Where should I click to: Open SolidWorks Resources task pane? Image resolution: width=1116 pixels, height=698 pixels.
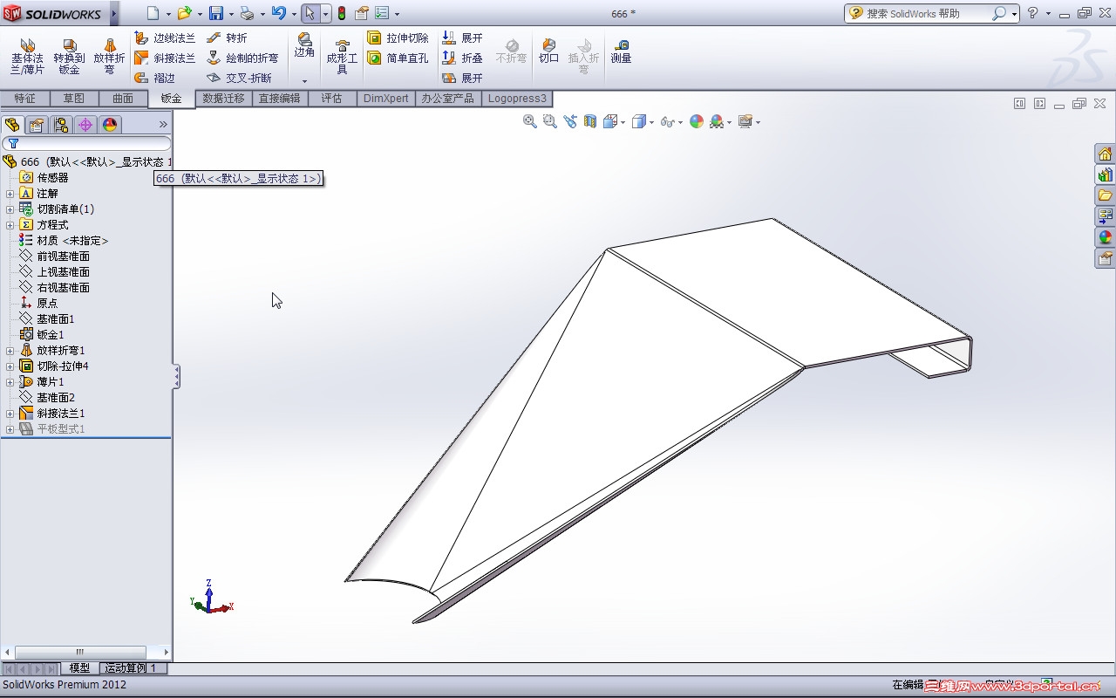1105,154
